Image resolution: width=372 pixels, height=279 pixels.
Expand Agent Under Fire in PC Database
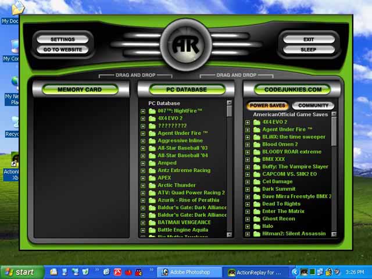tap(143, 134)
